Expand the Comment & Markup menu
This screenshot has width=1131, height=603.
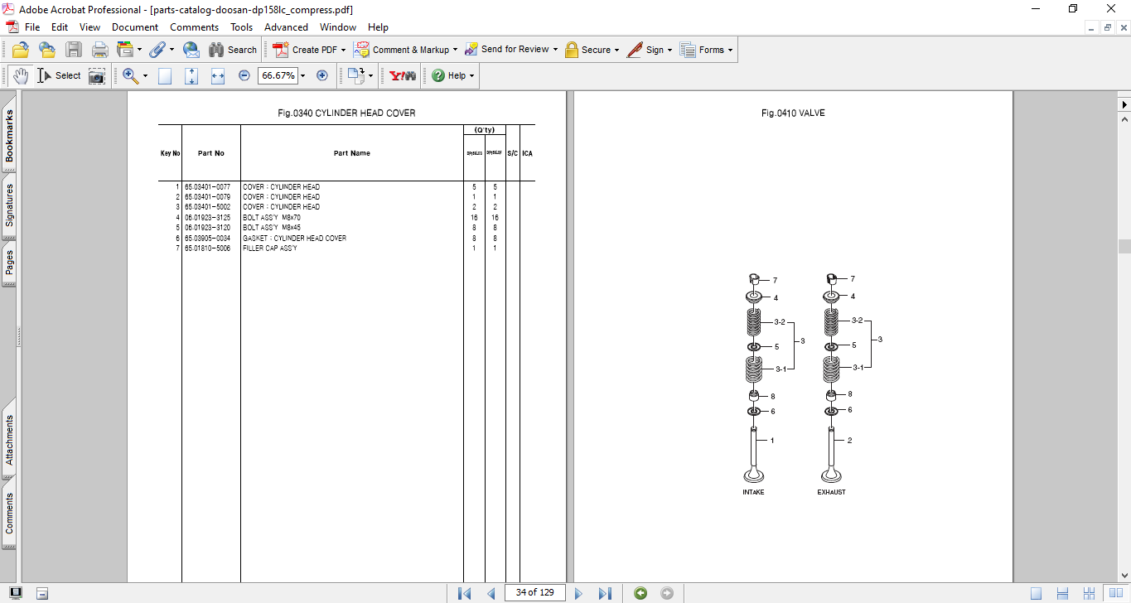[x=455, y=50]
